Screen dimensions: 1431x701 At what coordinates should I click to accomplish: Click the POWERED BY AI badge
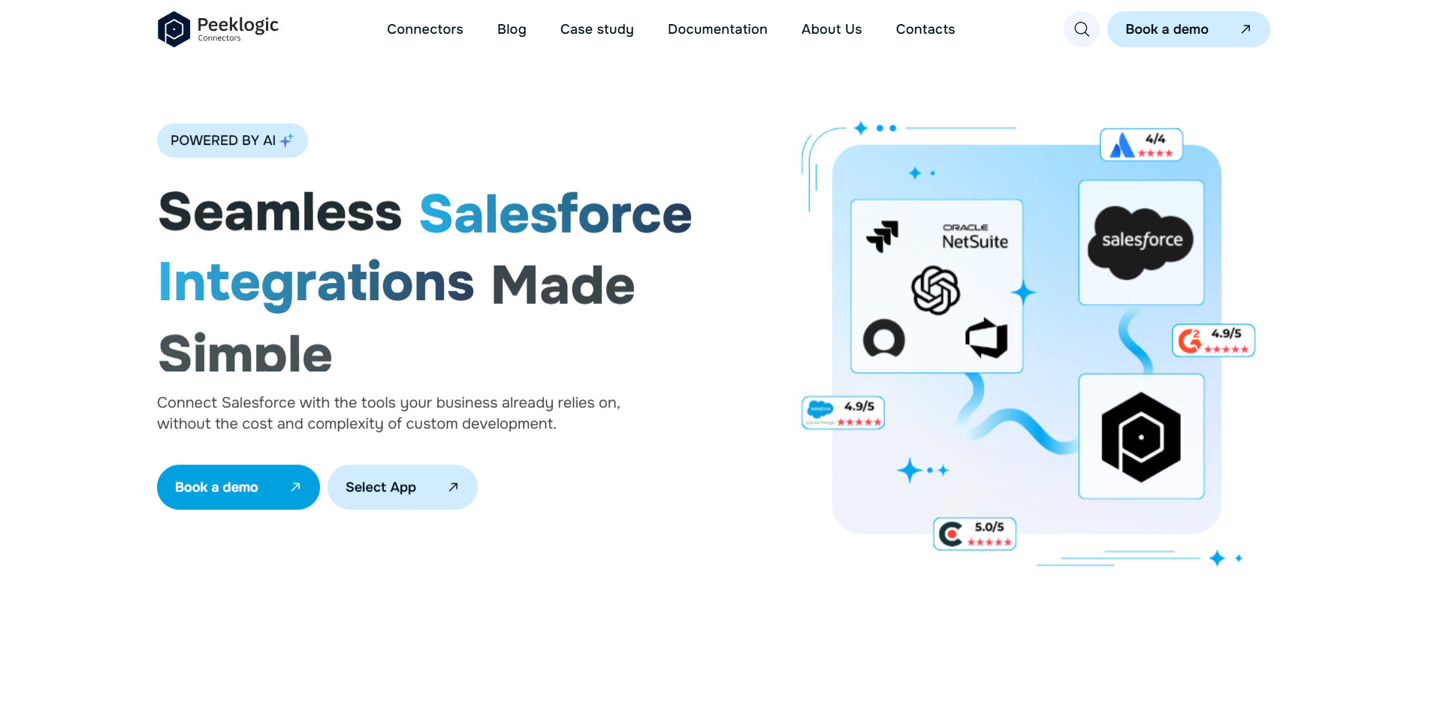232,140
